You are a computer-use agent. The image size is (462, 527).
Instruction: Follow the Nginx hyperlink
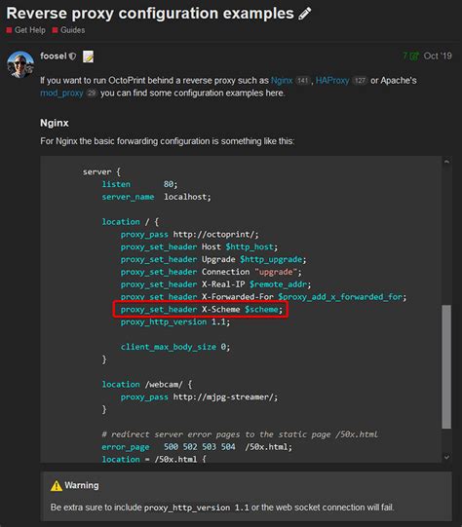(x=282, y=81)
